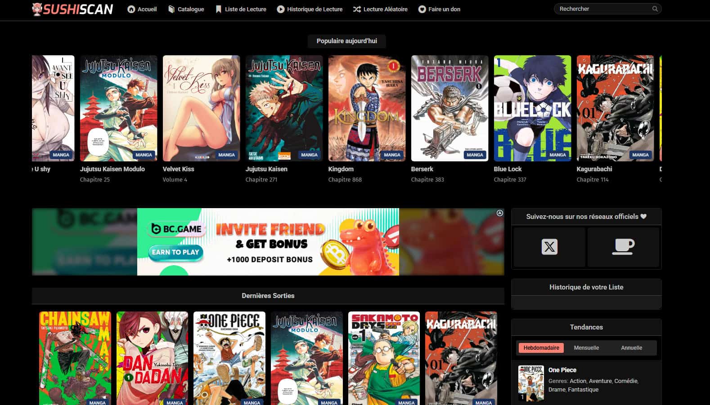Click into the Rechercher search field
710x405 pixels.
click(x=603, y=9)
